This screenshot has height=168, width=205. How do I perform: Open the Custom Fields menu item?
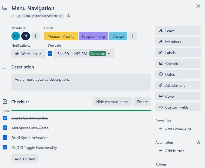click(x=178, y=107)
